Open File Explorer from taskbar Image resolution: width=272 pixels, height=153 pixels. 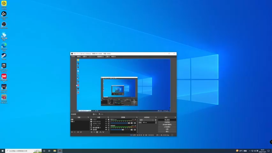(55, 151)
